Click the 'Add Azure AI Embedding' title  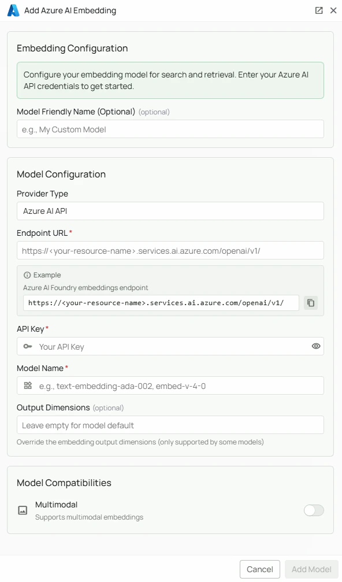coord(70,11)
